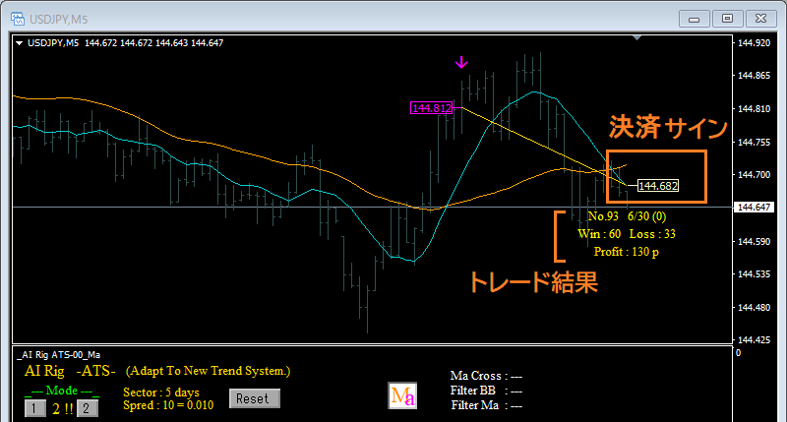The image size is (787, 422).
Task: Click the chart shift marker triangle
Action: [636, 37]
